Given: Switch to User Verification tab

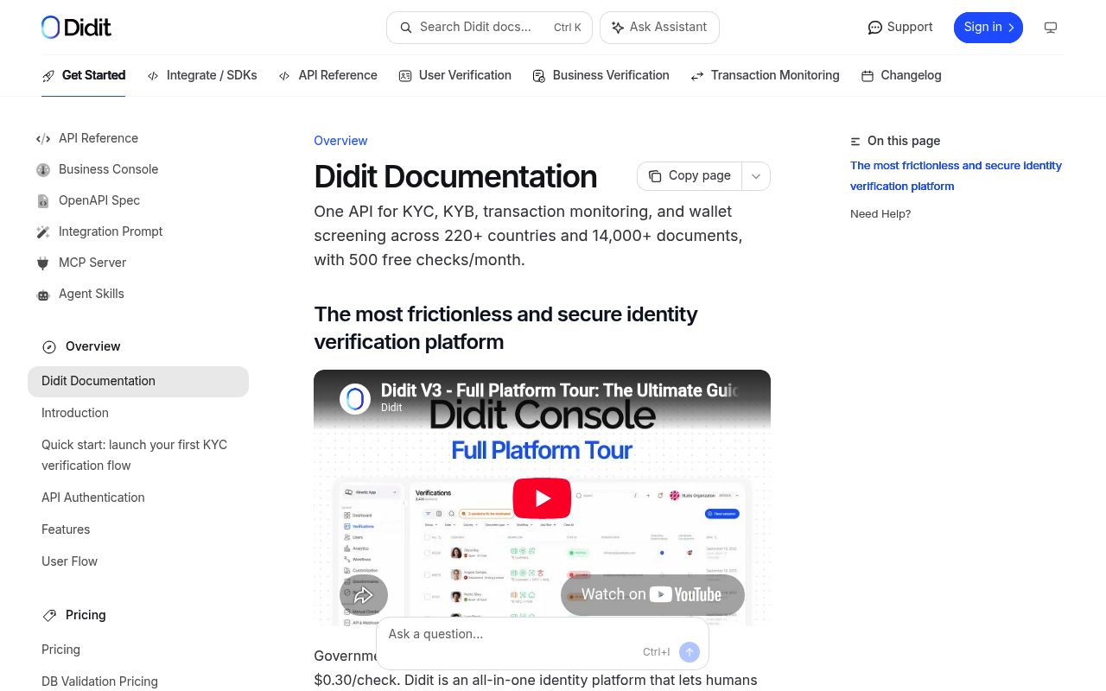Looking at the screenshot, I should click(x=455, y=76).
